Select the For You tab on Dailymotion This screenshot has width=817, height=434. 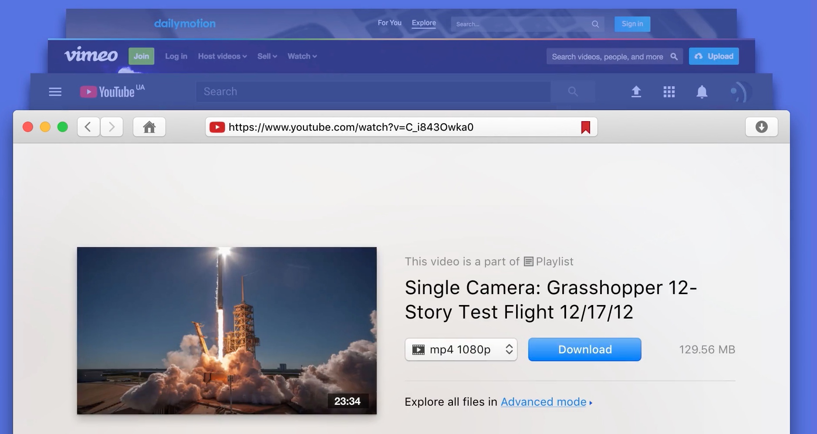tap(389, 23)
